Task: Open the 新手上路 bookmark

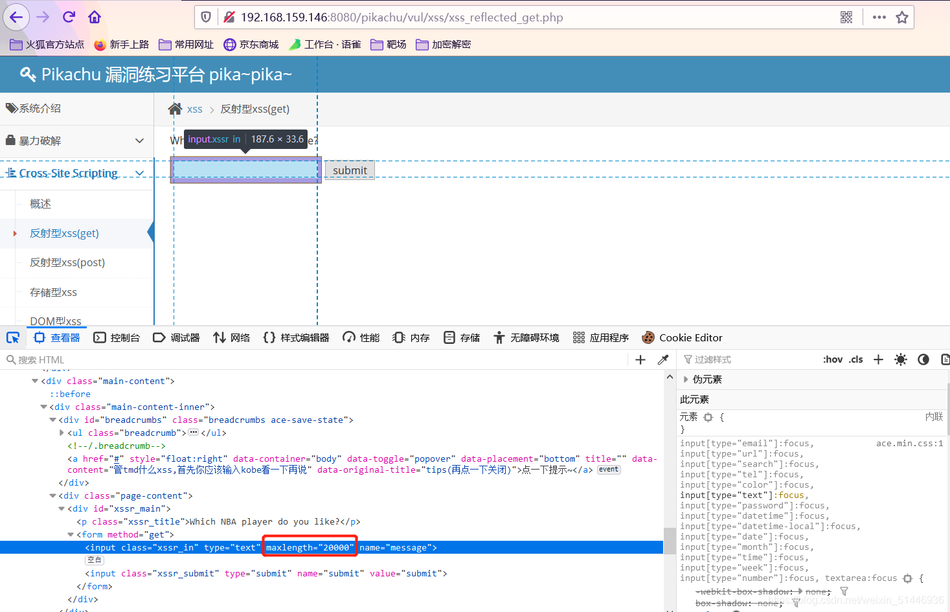Action: (121, 44)
